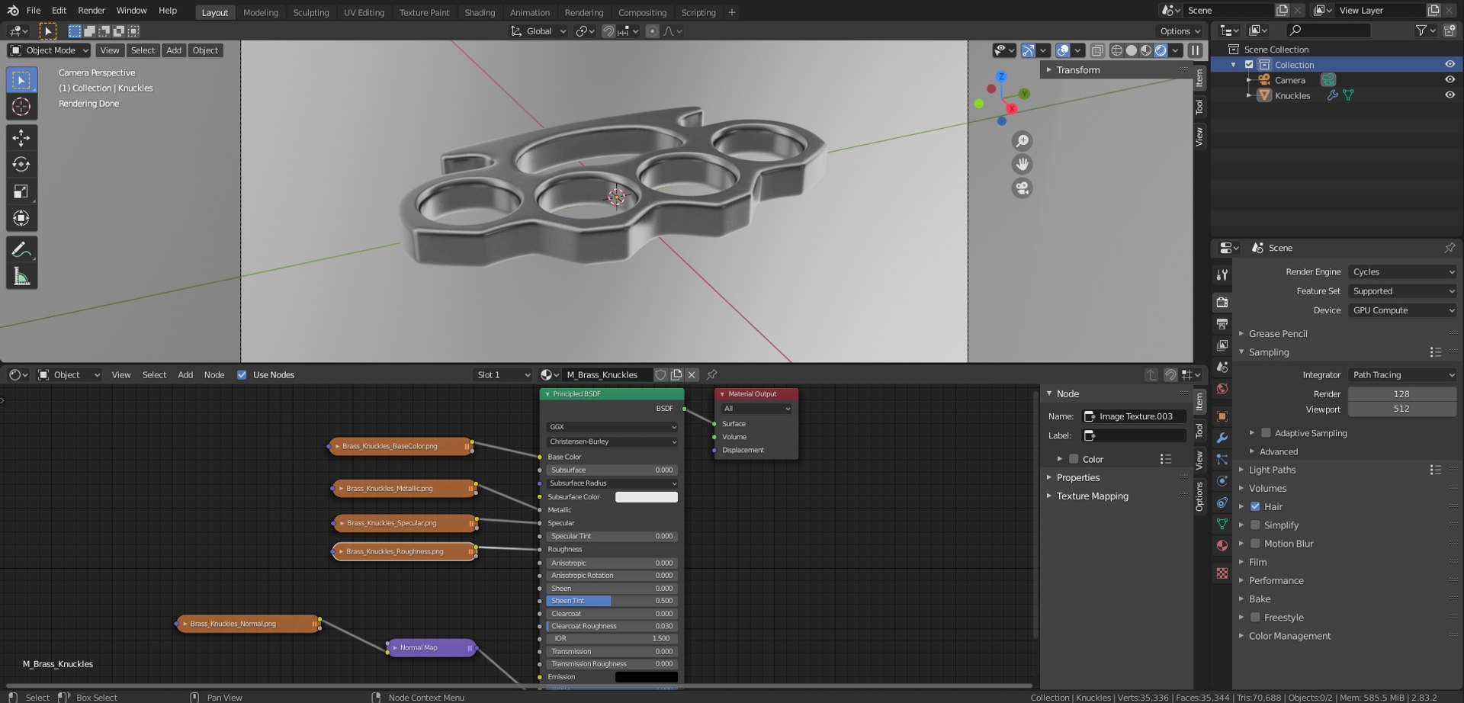Open the Output properties tab icon

pyautogui.click(x=1222, y=324)
